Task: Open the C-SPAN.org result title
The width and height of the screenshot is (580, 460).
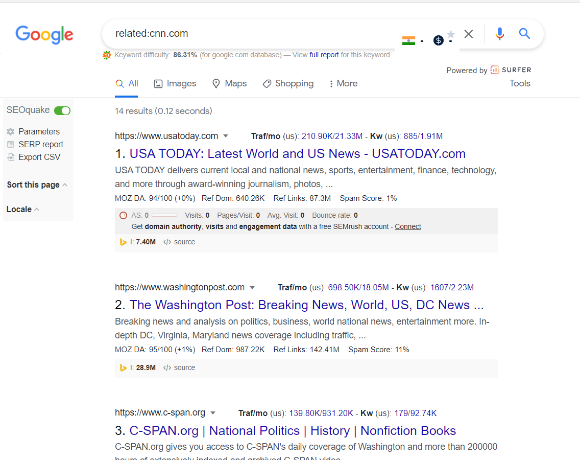Action: [293, 431]
